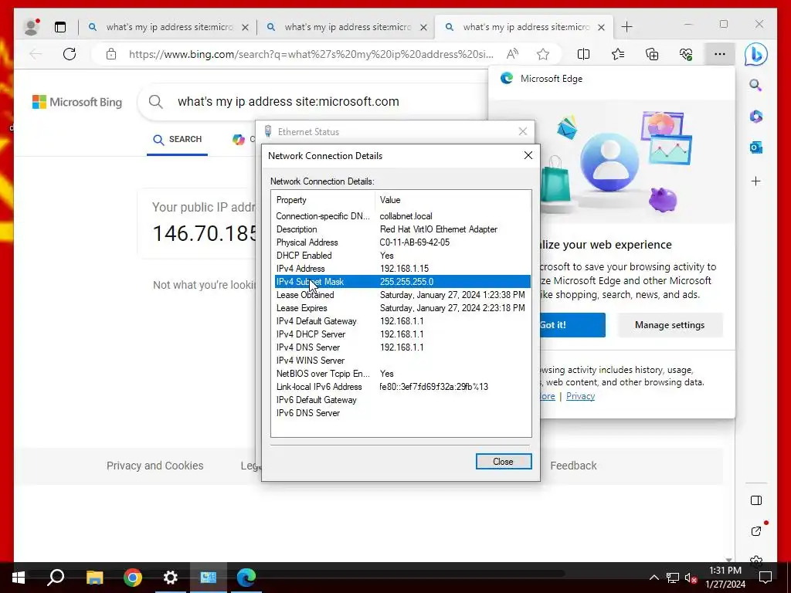The height and width of the screenshot is (593, 791).
Task: Open the Bing Copilot sidebar icon
Action: pos(755,54)
